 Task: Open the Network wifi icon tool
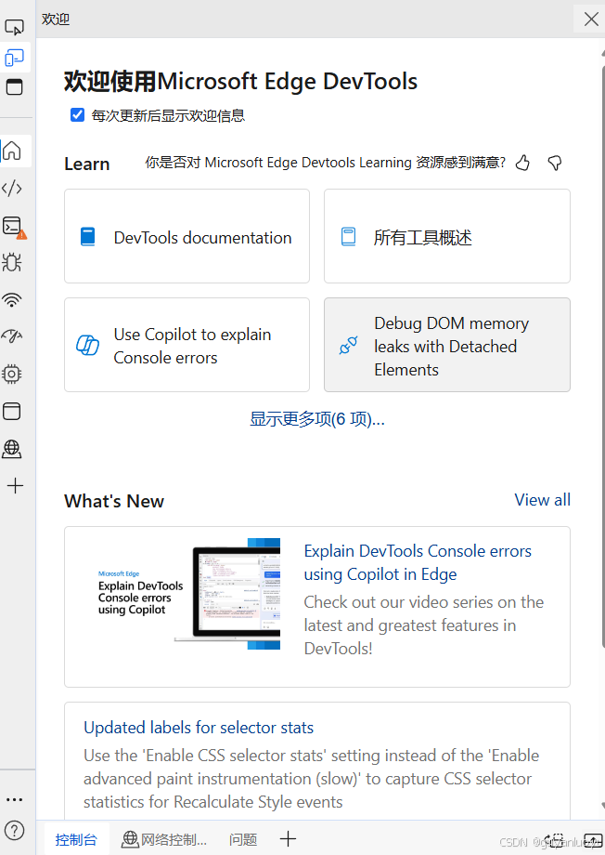coord(12,299)
